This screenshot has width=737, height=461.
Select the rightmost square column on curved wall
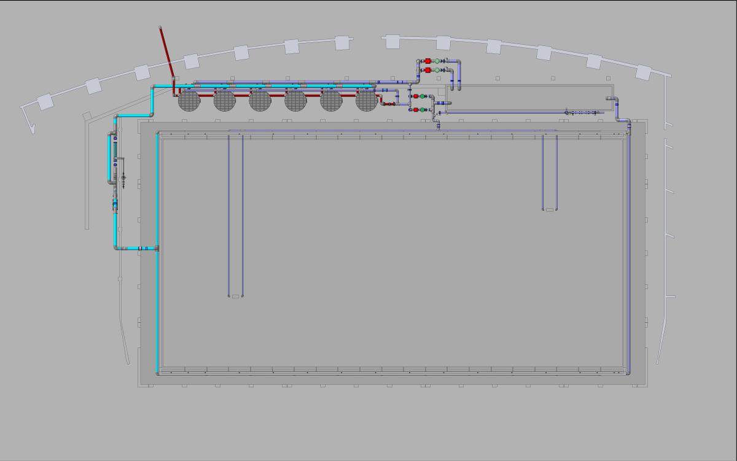click(643, 72)
